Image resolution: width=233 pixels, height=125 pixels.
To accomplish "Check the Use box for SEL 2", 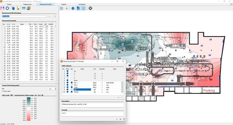I will [x=72, y=85].
